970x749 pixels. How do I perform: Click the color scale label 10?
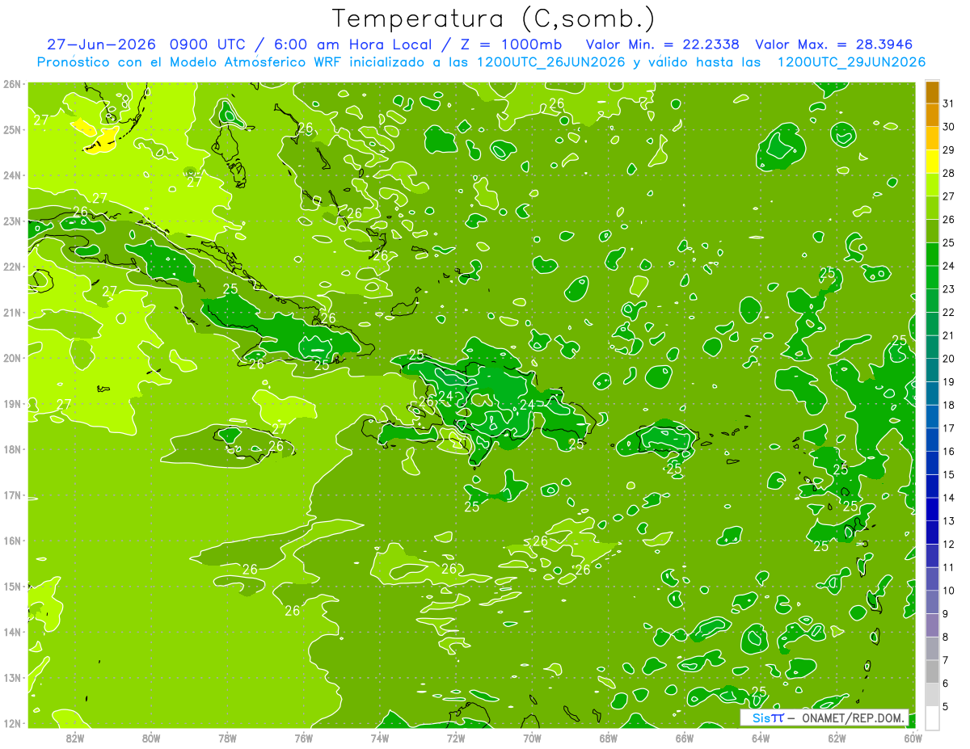(x=948, y=591)
